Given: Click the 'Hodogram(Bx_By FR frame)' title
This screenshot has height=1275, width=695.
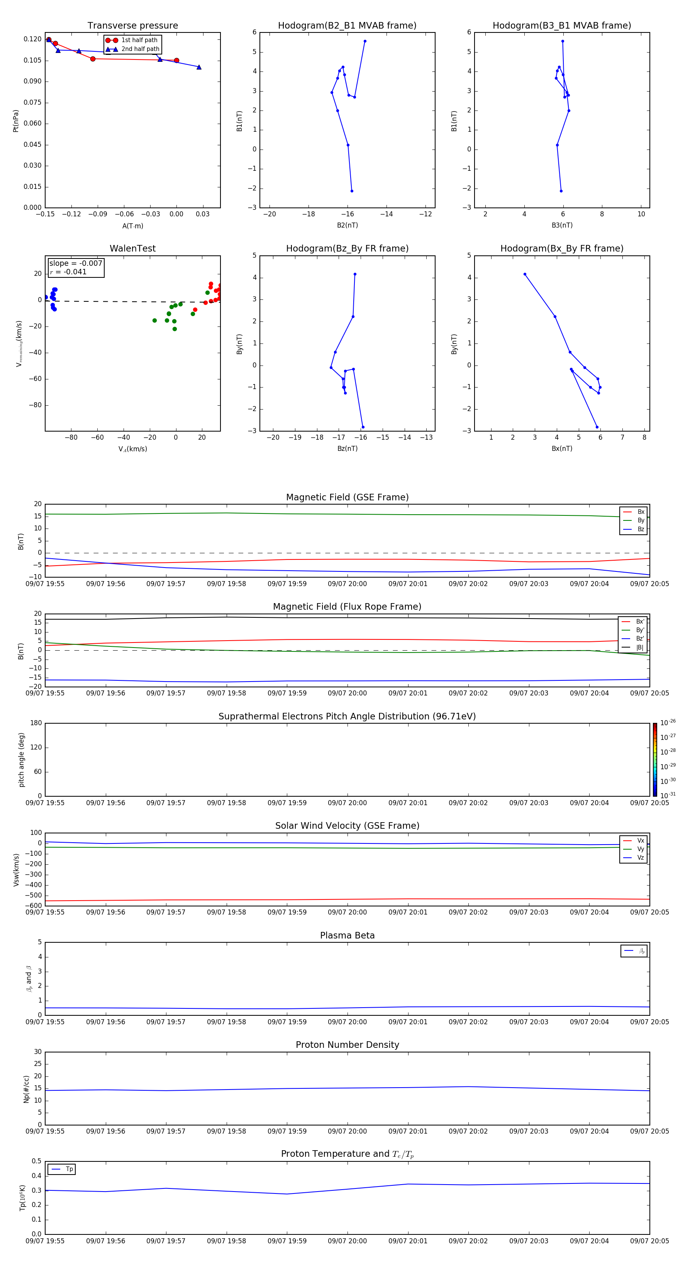Looking at the screenshot, I should pos(562,248).
